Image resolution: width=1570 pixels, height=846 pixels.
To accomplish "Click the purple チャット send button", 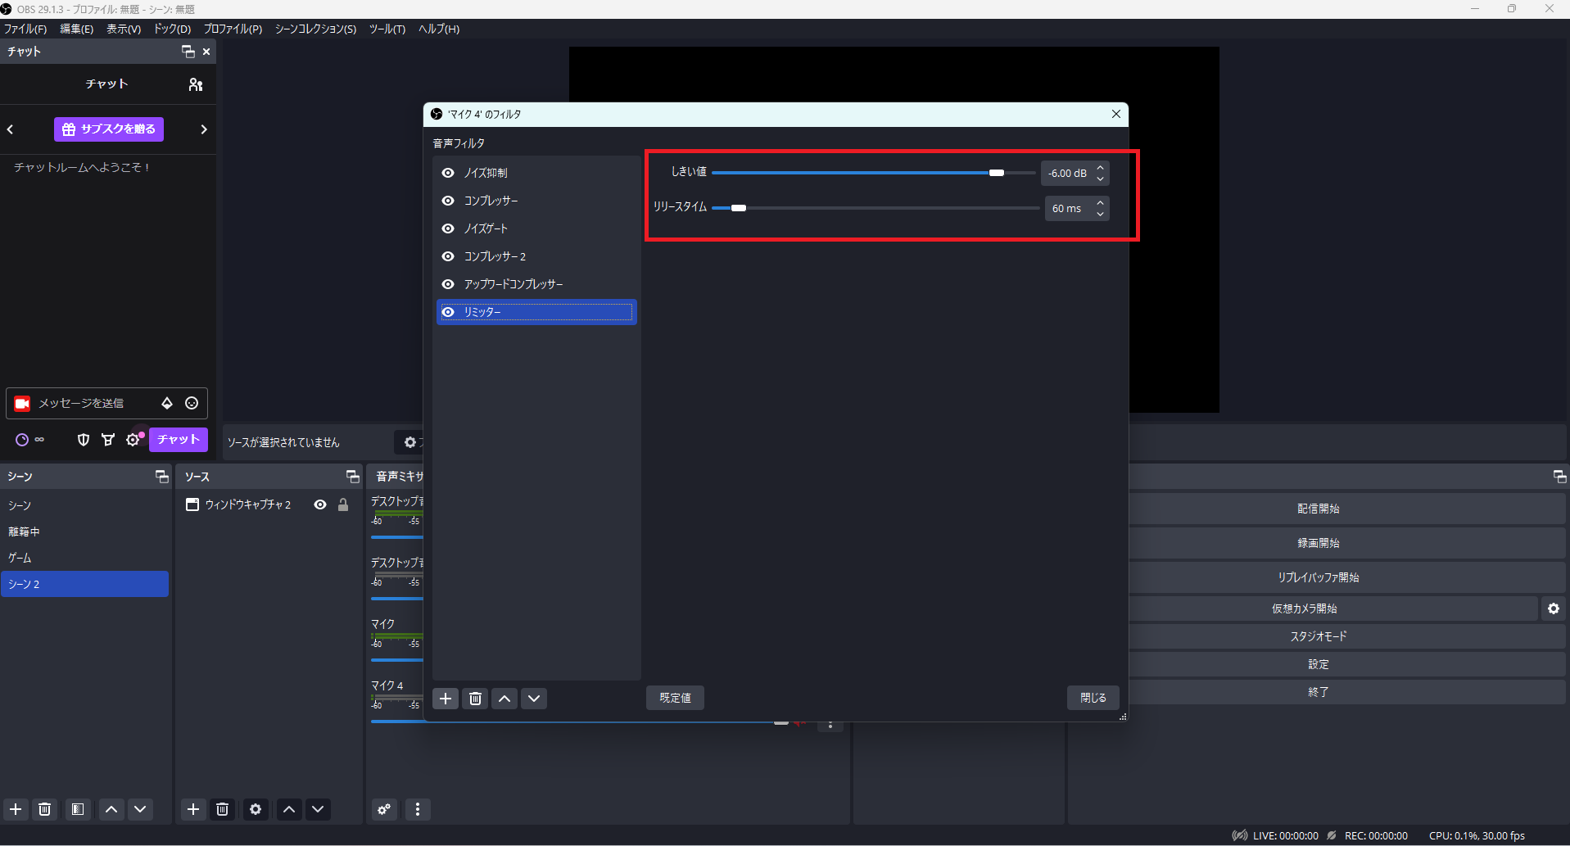I will pyautogui.click(x=179, y=440).
